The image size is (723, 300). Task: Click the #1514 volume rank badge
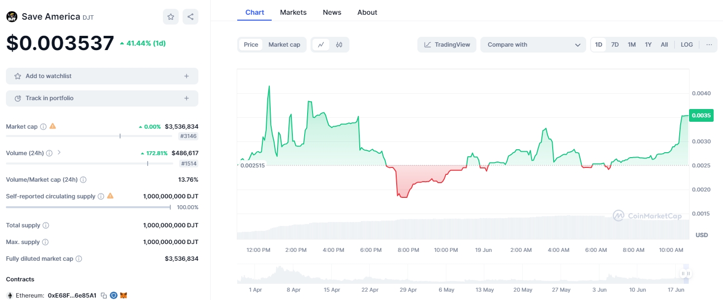click(x=189, y=164)
